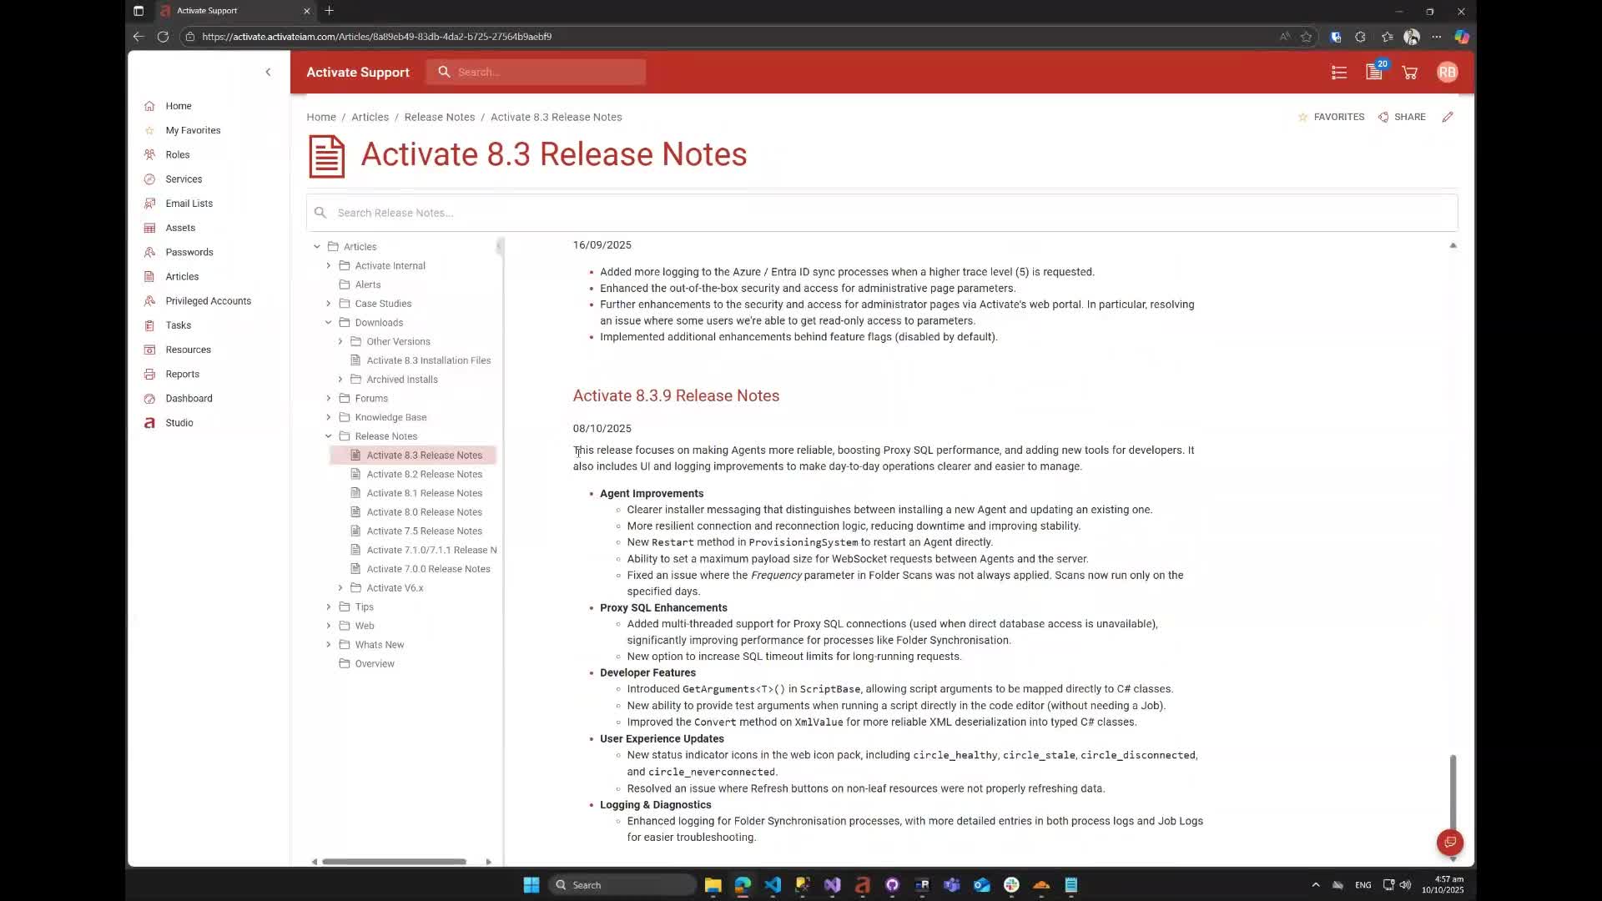Open Activate 7.5 Release Notes
The image size is (1602, 901).
click(424, 531)
